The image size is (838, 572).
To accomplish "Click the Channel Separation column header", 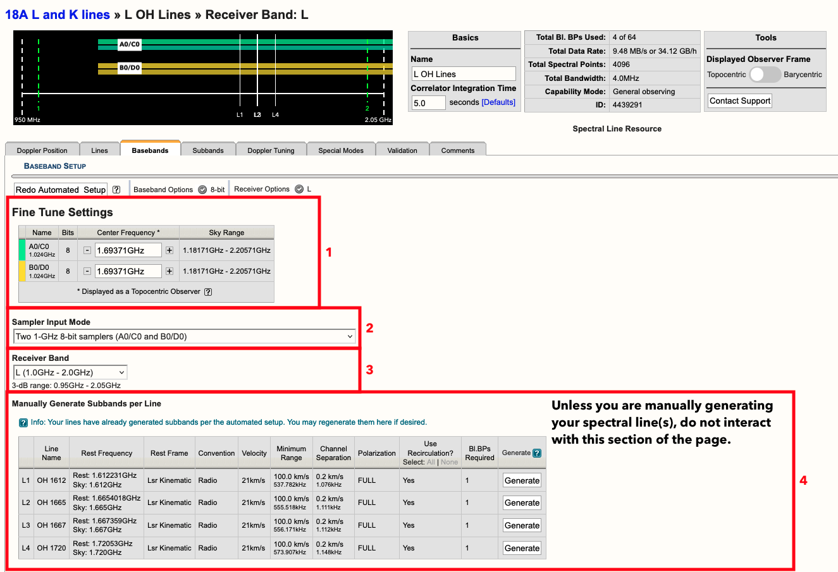I will point(333,453).
